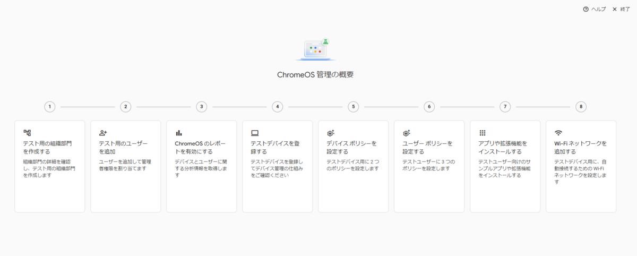Click description テストユーザーに３つのポリシー text
Screen dimensions: 637x256
tap(428, 165)
